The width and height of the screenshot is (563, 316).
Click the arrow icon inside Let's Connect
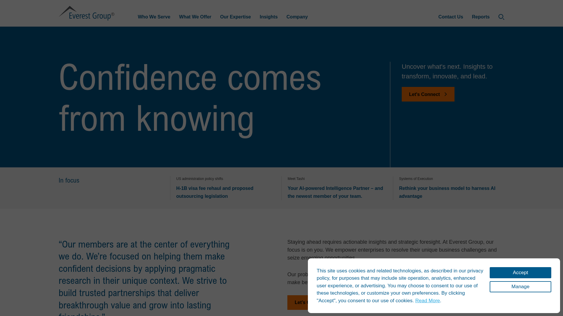445,94
